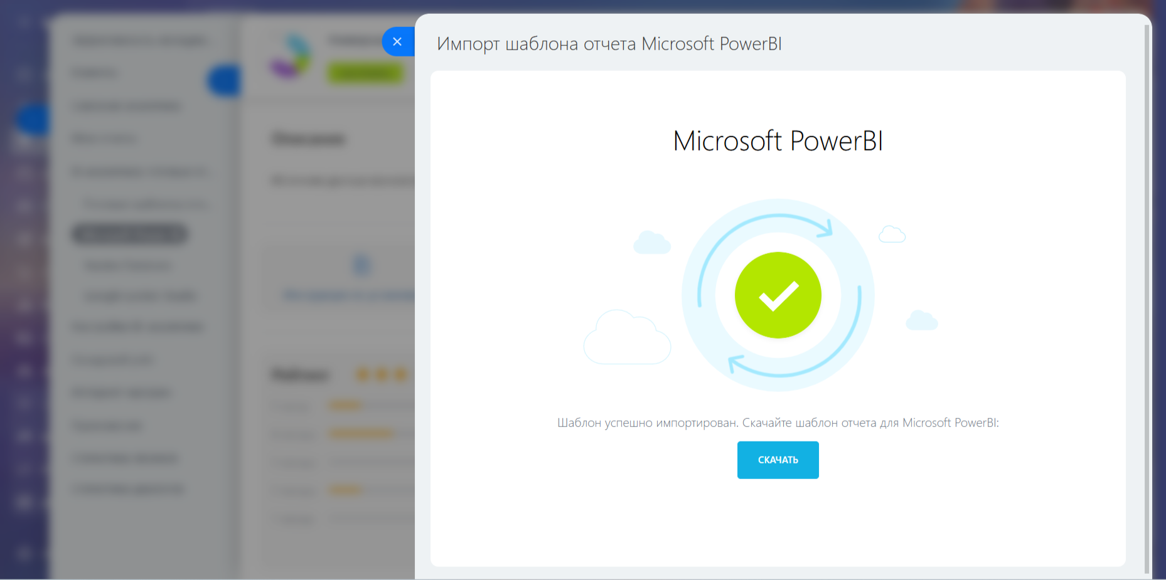
Task: Open the blurred blue link under document icon
Action: click(348, 295)
